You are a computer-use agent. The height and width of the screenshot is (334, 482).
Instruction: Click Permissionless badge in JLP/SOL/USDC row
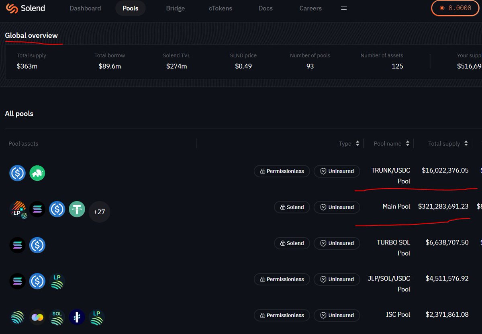coord(282,279)
